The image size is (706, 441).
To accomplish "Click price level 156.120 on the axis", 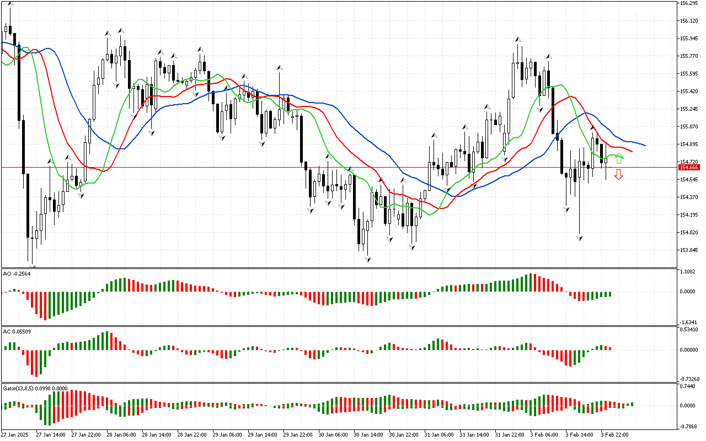I will [689, 21].
